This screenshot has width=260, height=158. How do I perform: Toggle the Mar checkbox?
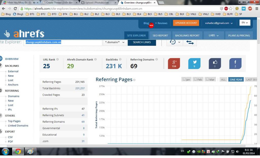click(x=207, y=79)
